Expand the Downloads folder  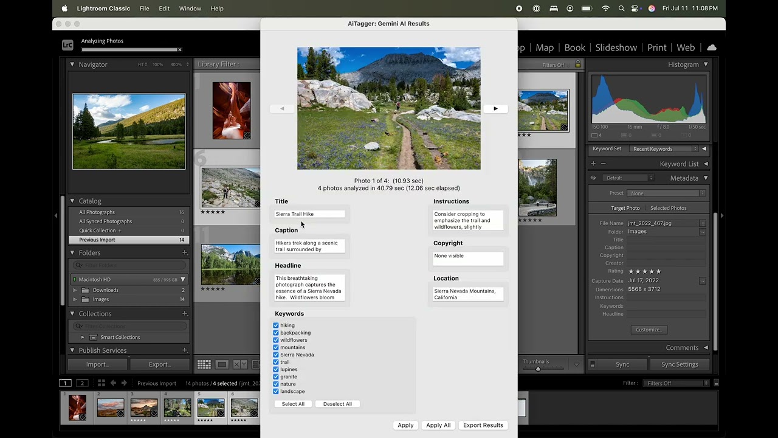(x=75, y=290)
